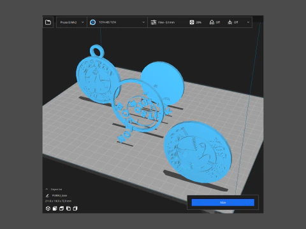
Task: Click the build plate adhesion icon
Action: click(229, 22)
